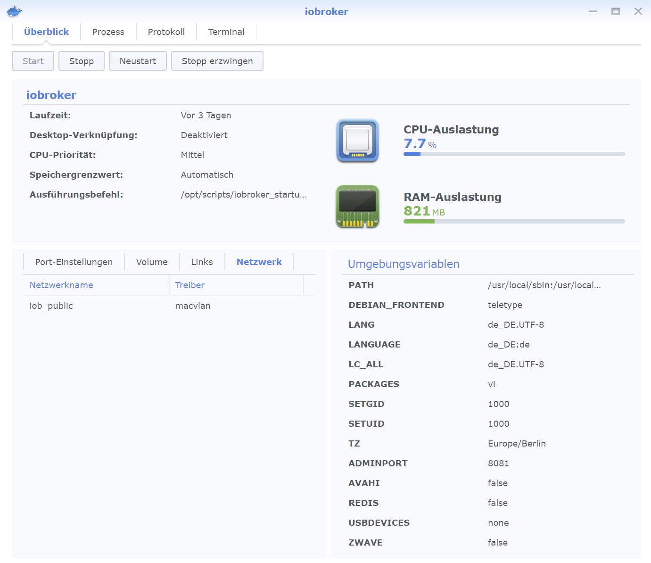Click the CPU-Priorität value Mittel

click(x=192, y=155)
